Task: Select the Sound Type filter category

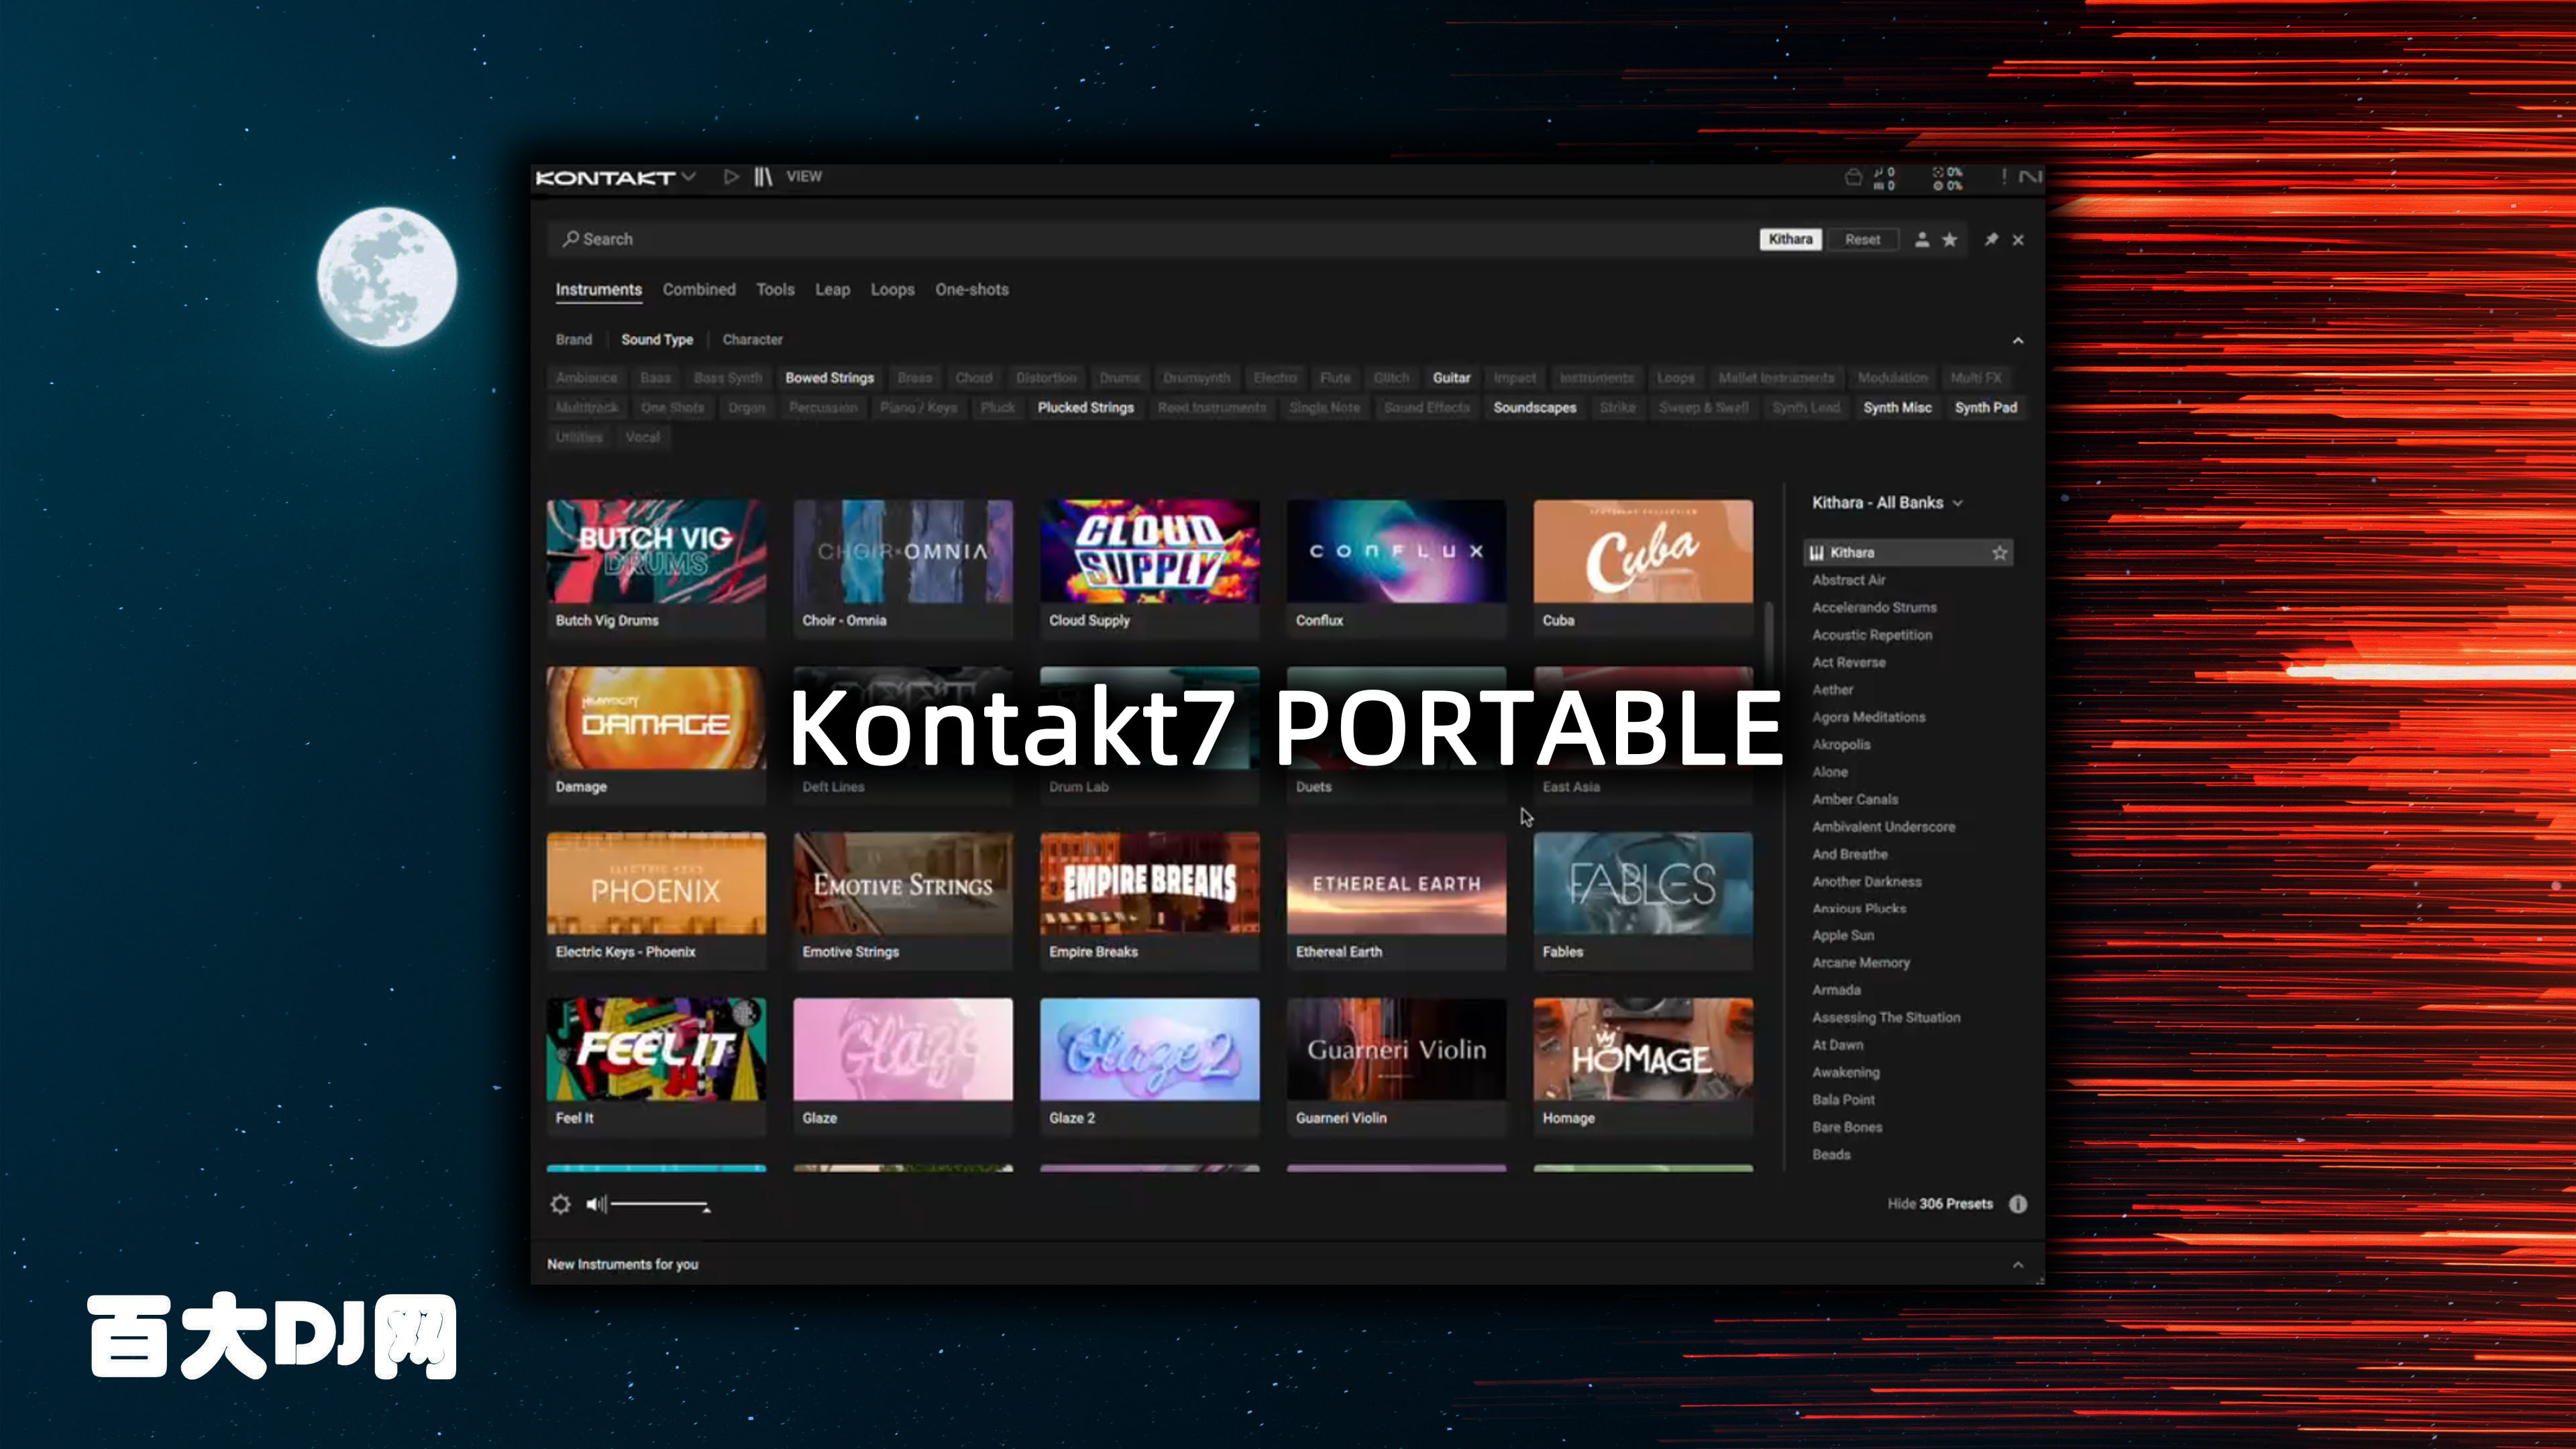Action: (657, 340)
